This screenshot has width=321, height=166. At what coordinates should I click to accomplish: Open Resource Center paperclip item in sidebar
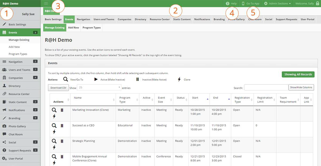coord(19,94)
